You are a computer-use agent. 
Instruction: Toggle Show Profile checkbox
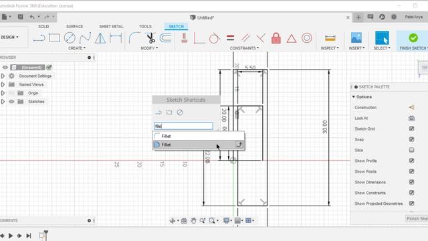[x=412, y=161]
